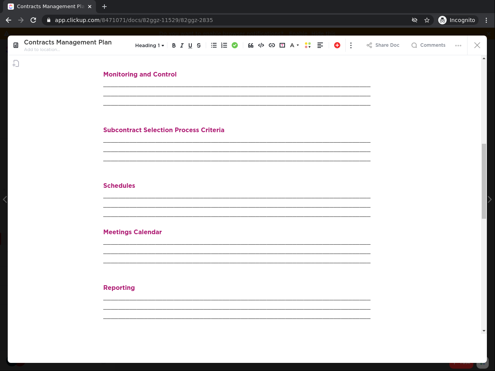Open the text color dropdown
495x371 pixels.
click(x=294, y=45)
